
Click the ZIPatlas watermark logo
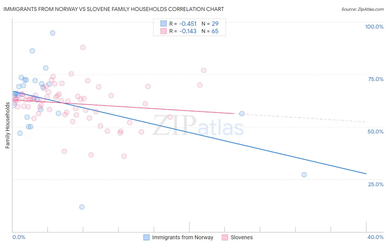(198, 126)
